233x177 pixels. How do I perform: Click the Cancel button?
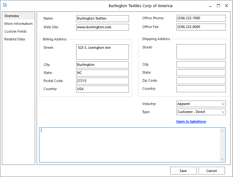click(x=212, y=171)
